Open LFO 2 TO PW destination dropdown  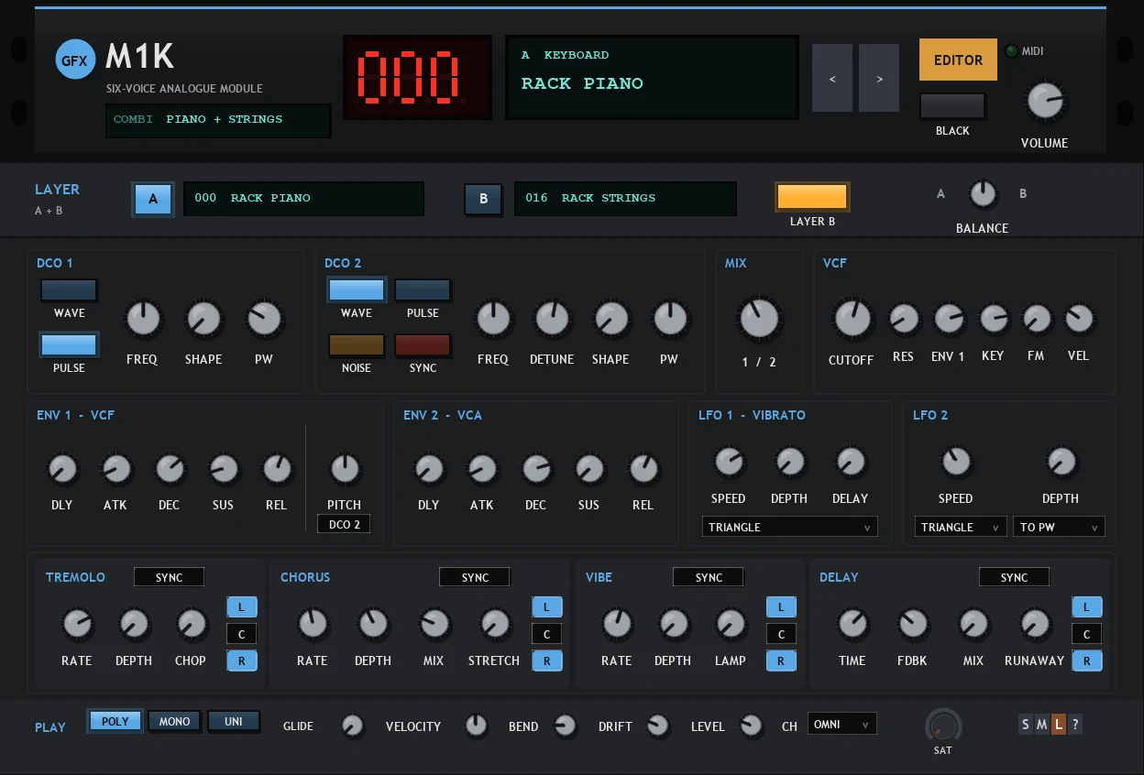1059,527
